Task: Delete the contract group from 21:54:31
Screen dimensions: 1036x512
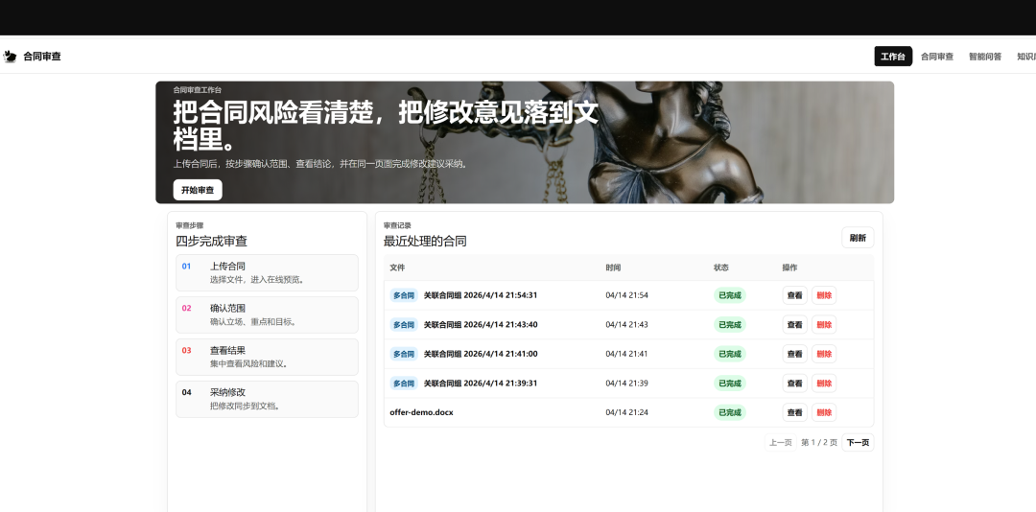Action: tap(824, 295)
